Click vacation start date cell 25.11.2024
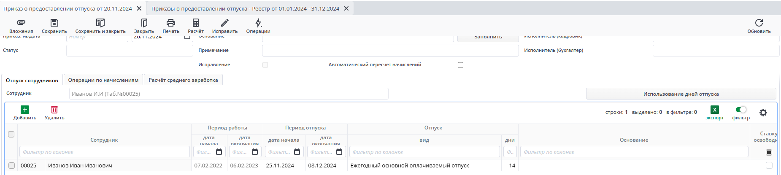Image resolution: width=781 pixels, height=175 pixels. coord(284,165)
